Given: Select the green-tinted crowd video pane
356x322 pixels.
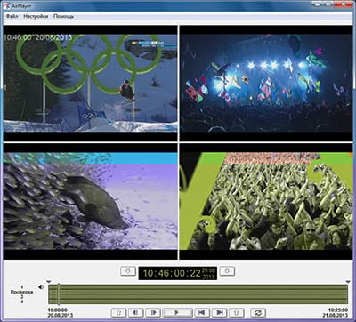Looking at the screenshot, I should (266, 201).
